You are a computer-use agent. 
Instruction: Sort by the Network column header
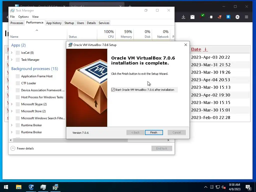161,34
